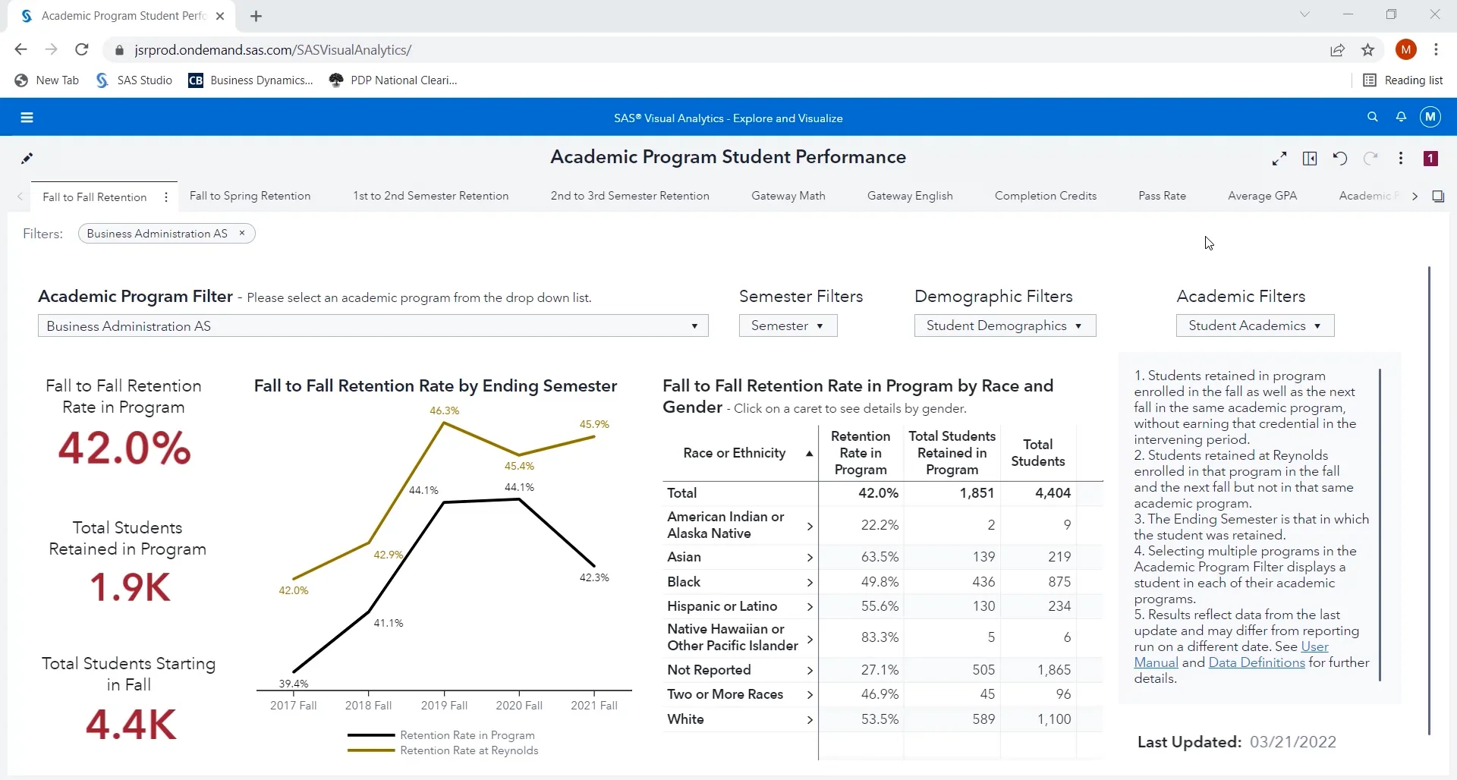The image size is (1457, 780).
Task: Switch to Gateway Math tab
Action: pyautogui.click(x=788, y=196)
